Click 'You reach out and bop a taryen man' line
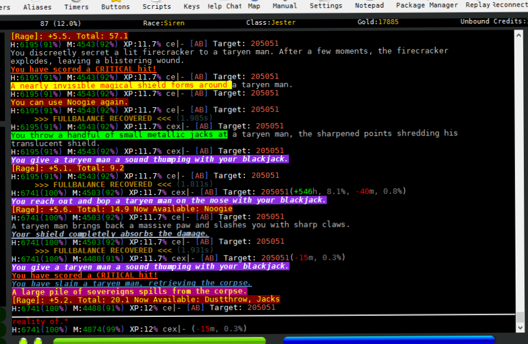The height and width of the screenshot is (344, 528). coord(169,201)
